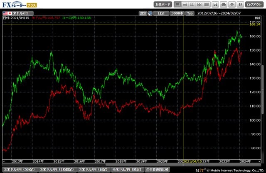
Task: Open settings via the gear icon
Action: click(232, 4)
